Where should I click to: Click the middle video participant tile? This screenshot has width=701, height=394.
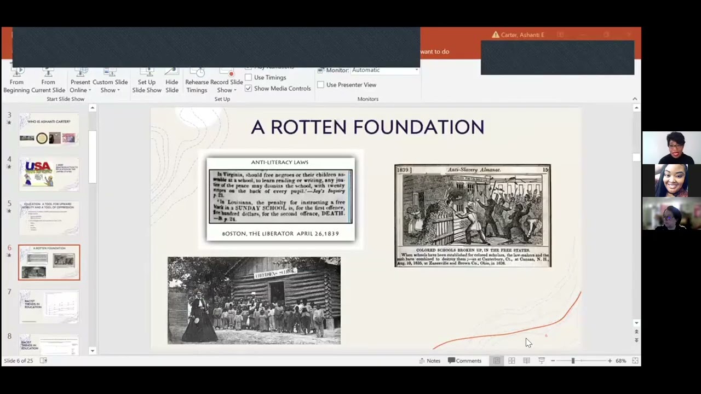[671, 181]
